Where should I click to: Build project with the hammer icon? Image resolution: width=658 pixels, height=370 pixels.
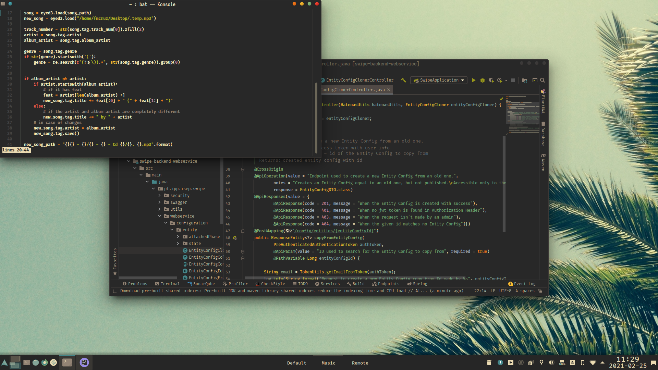(x=403, y=80)
